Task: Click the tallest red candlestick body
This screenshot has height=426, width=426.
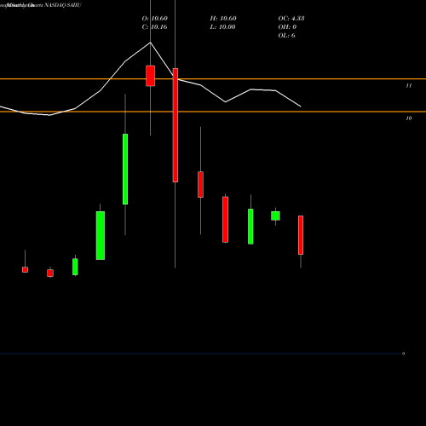Action: click(176, 125)
